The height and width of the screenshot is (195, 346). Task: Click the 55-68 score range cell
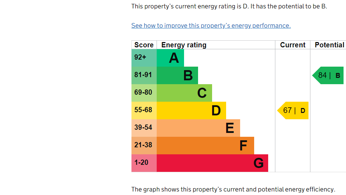144,110
